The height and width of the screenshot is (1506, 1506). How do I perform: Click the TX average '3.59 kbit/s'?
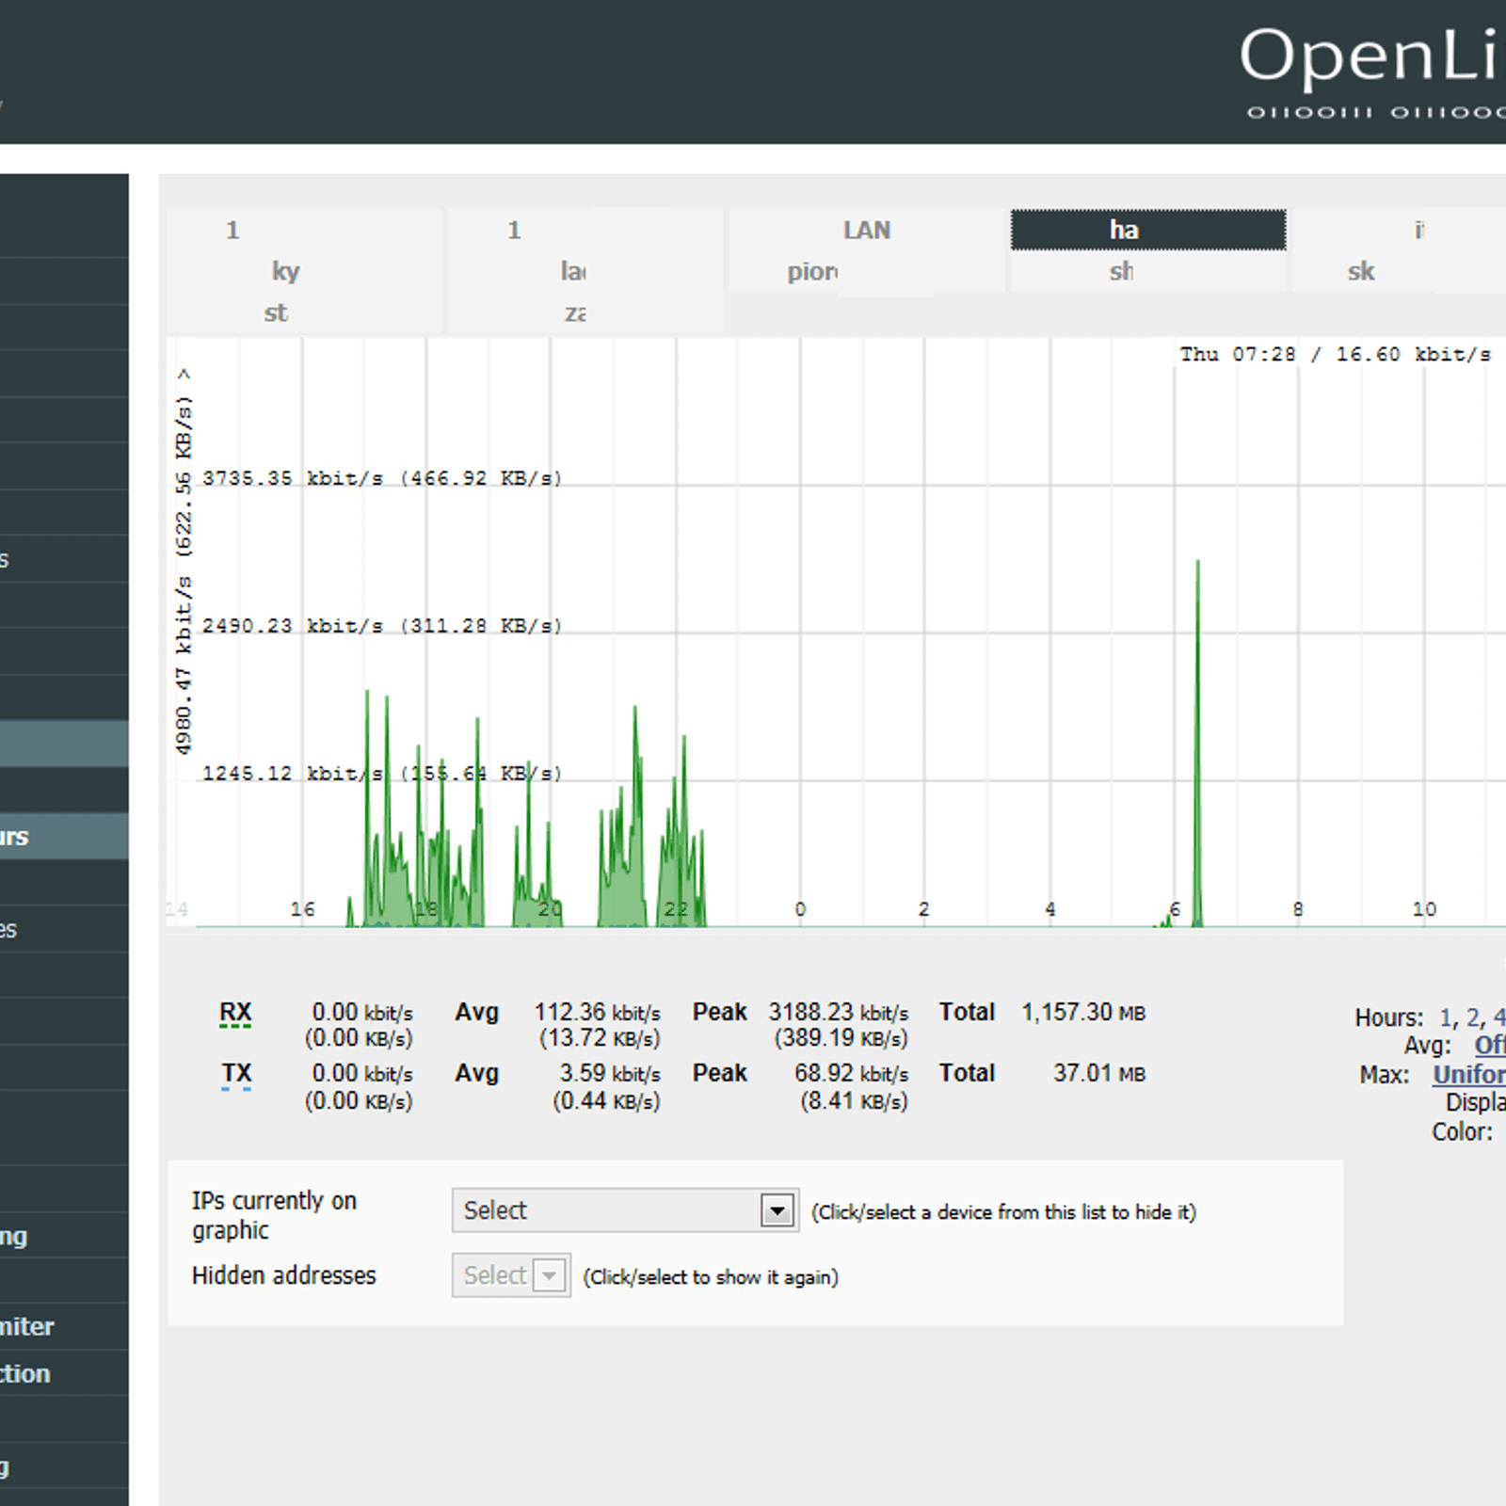click(610, 1074)
